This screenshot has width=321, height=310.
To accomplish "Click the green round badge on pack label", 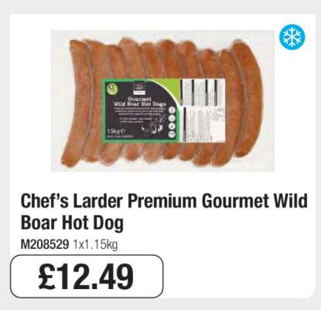I will pos(113,89).
